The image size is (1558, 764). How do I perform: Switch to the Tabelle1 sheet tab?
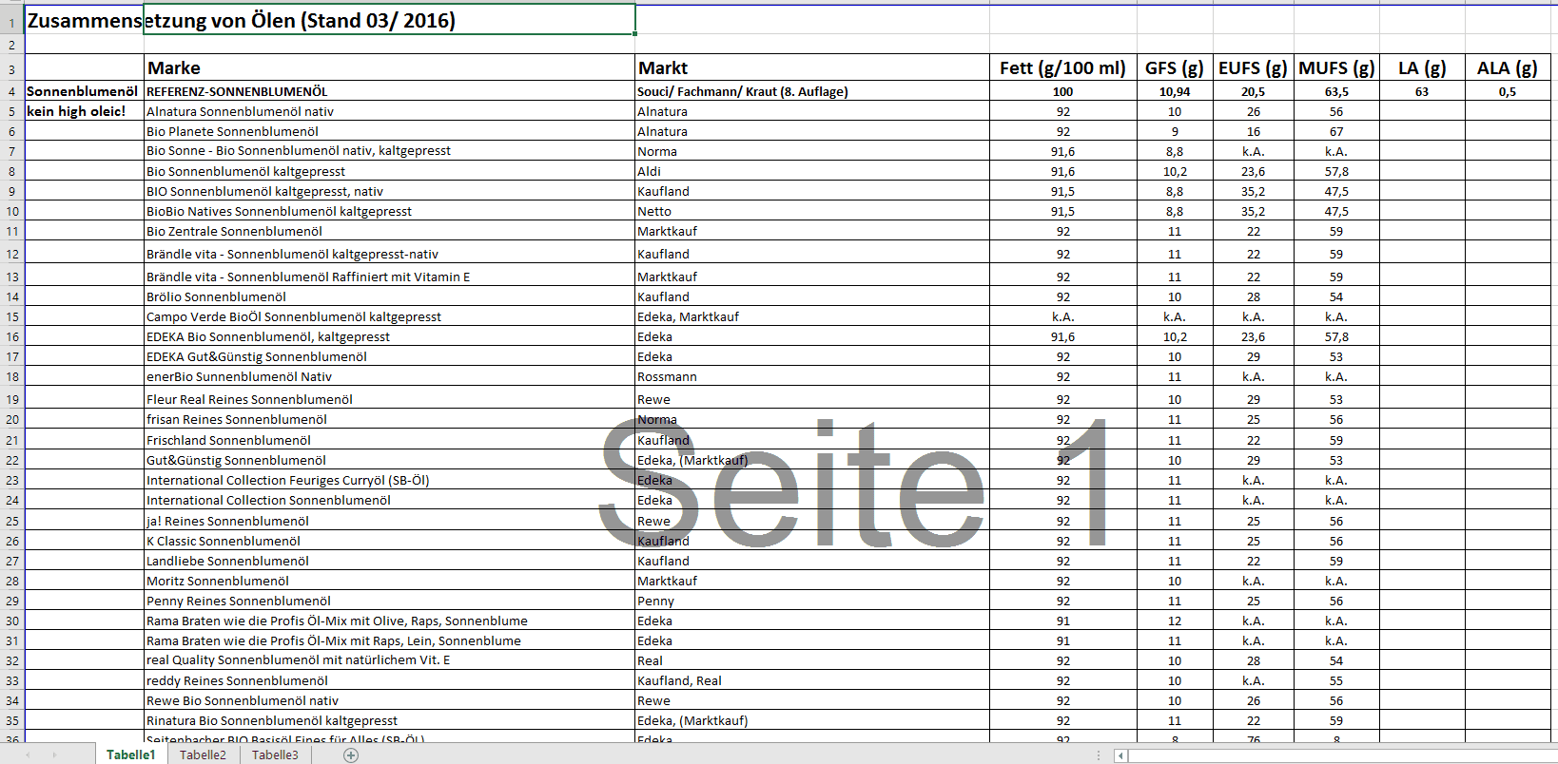[130, 754]
